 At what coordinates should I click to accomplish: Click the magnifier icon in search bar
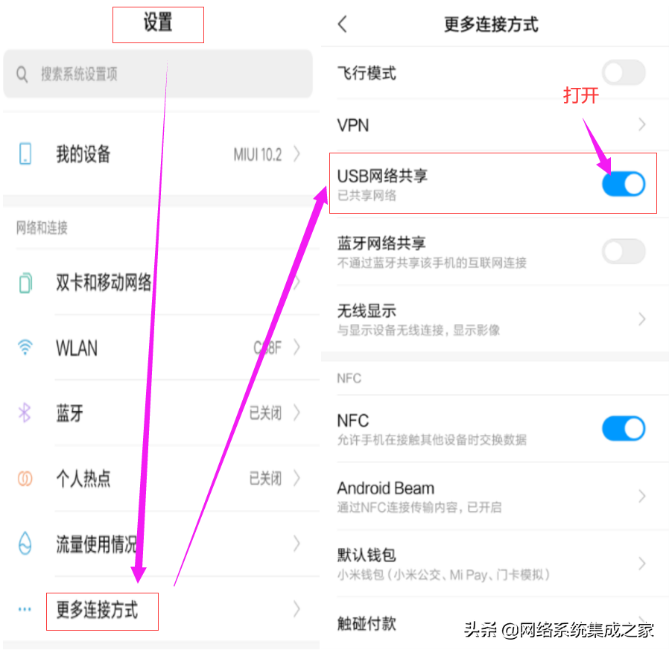(x=22, y=74)
